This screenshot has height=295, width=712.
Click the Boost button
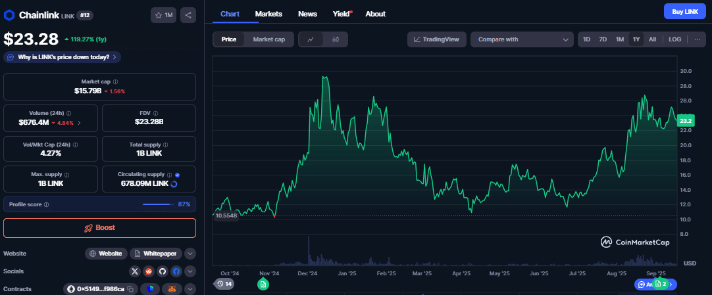(x=99, y=228)
